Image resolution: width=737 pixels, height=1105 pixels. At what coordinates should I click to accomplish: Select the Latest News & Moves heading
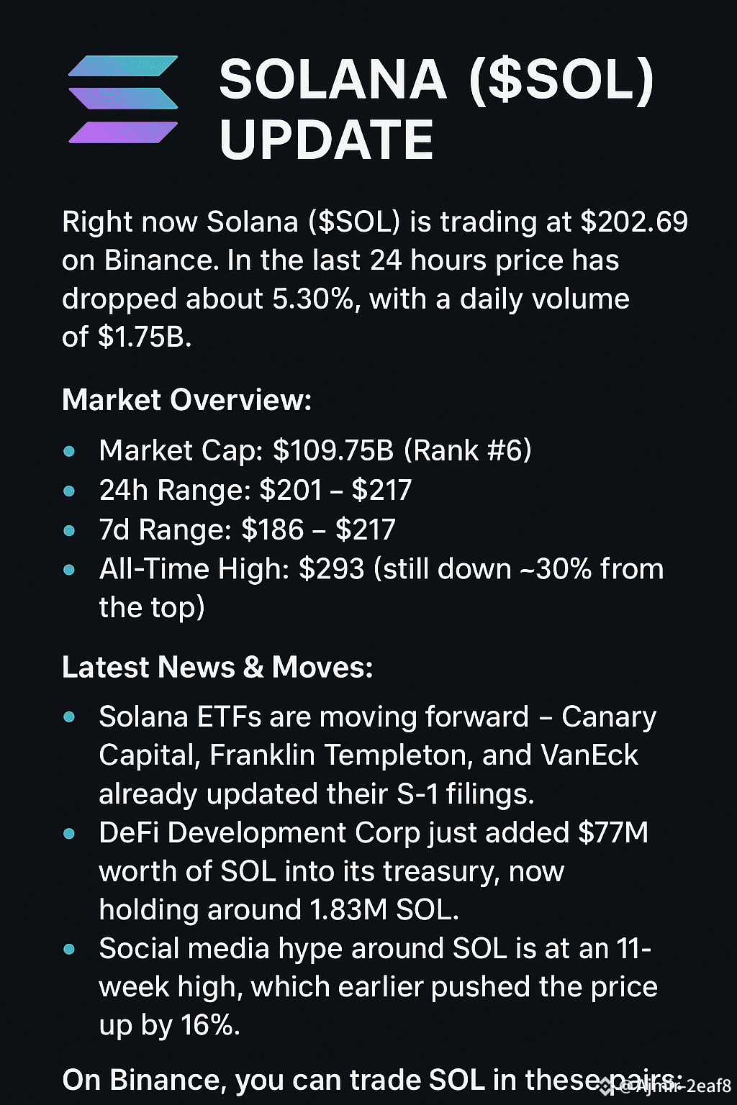(217, 668)
